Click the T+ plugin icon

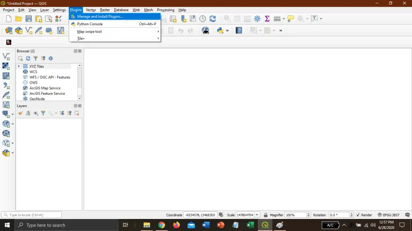tap(9, 42)
